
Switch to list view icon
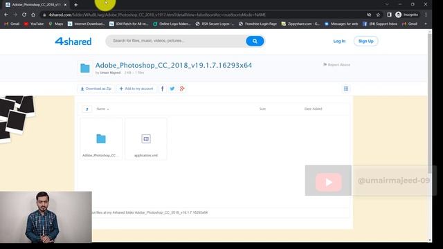[346, 89]
